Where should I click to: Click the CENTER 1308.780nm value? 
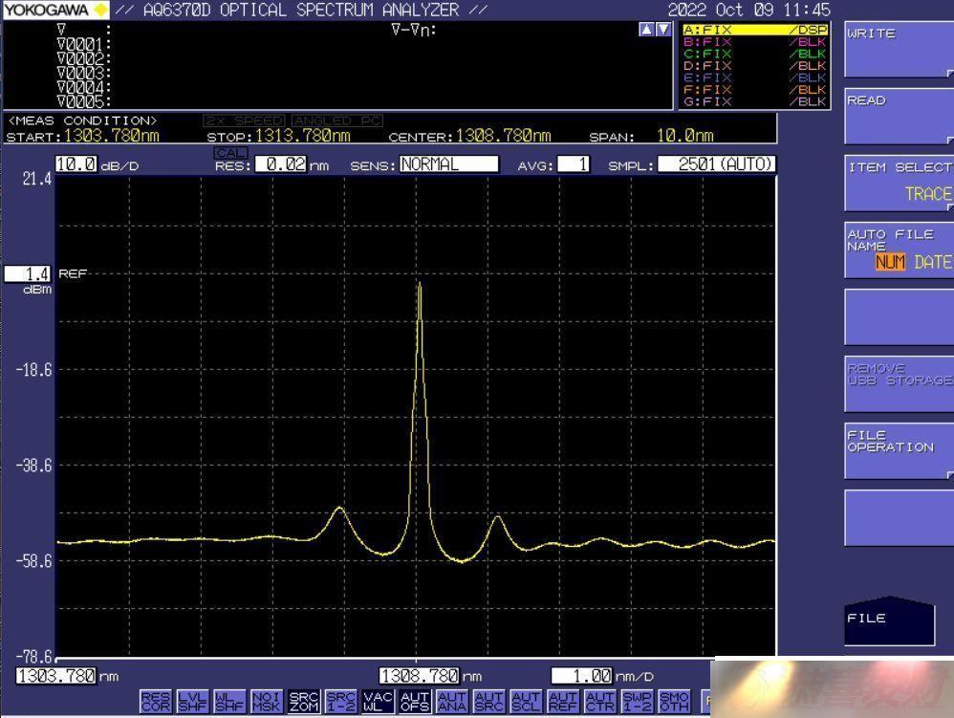[x=503, y=136]
